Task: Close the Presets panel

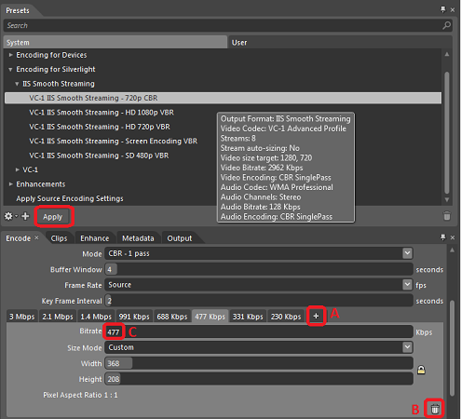Action: (453, 10)
